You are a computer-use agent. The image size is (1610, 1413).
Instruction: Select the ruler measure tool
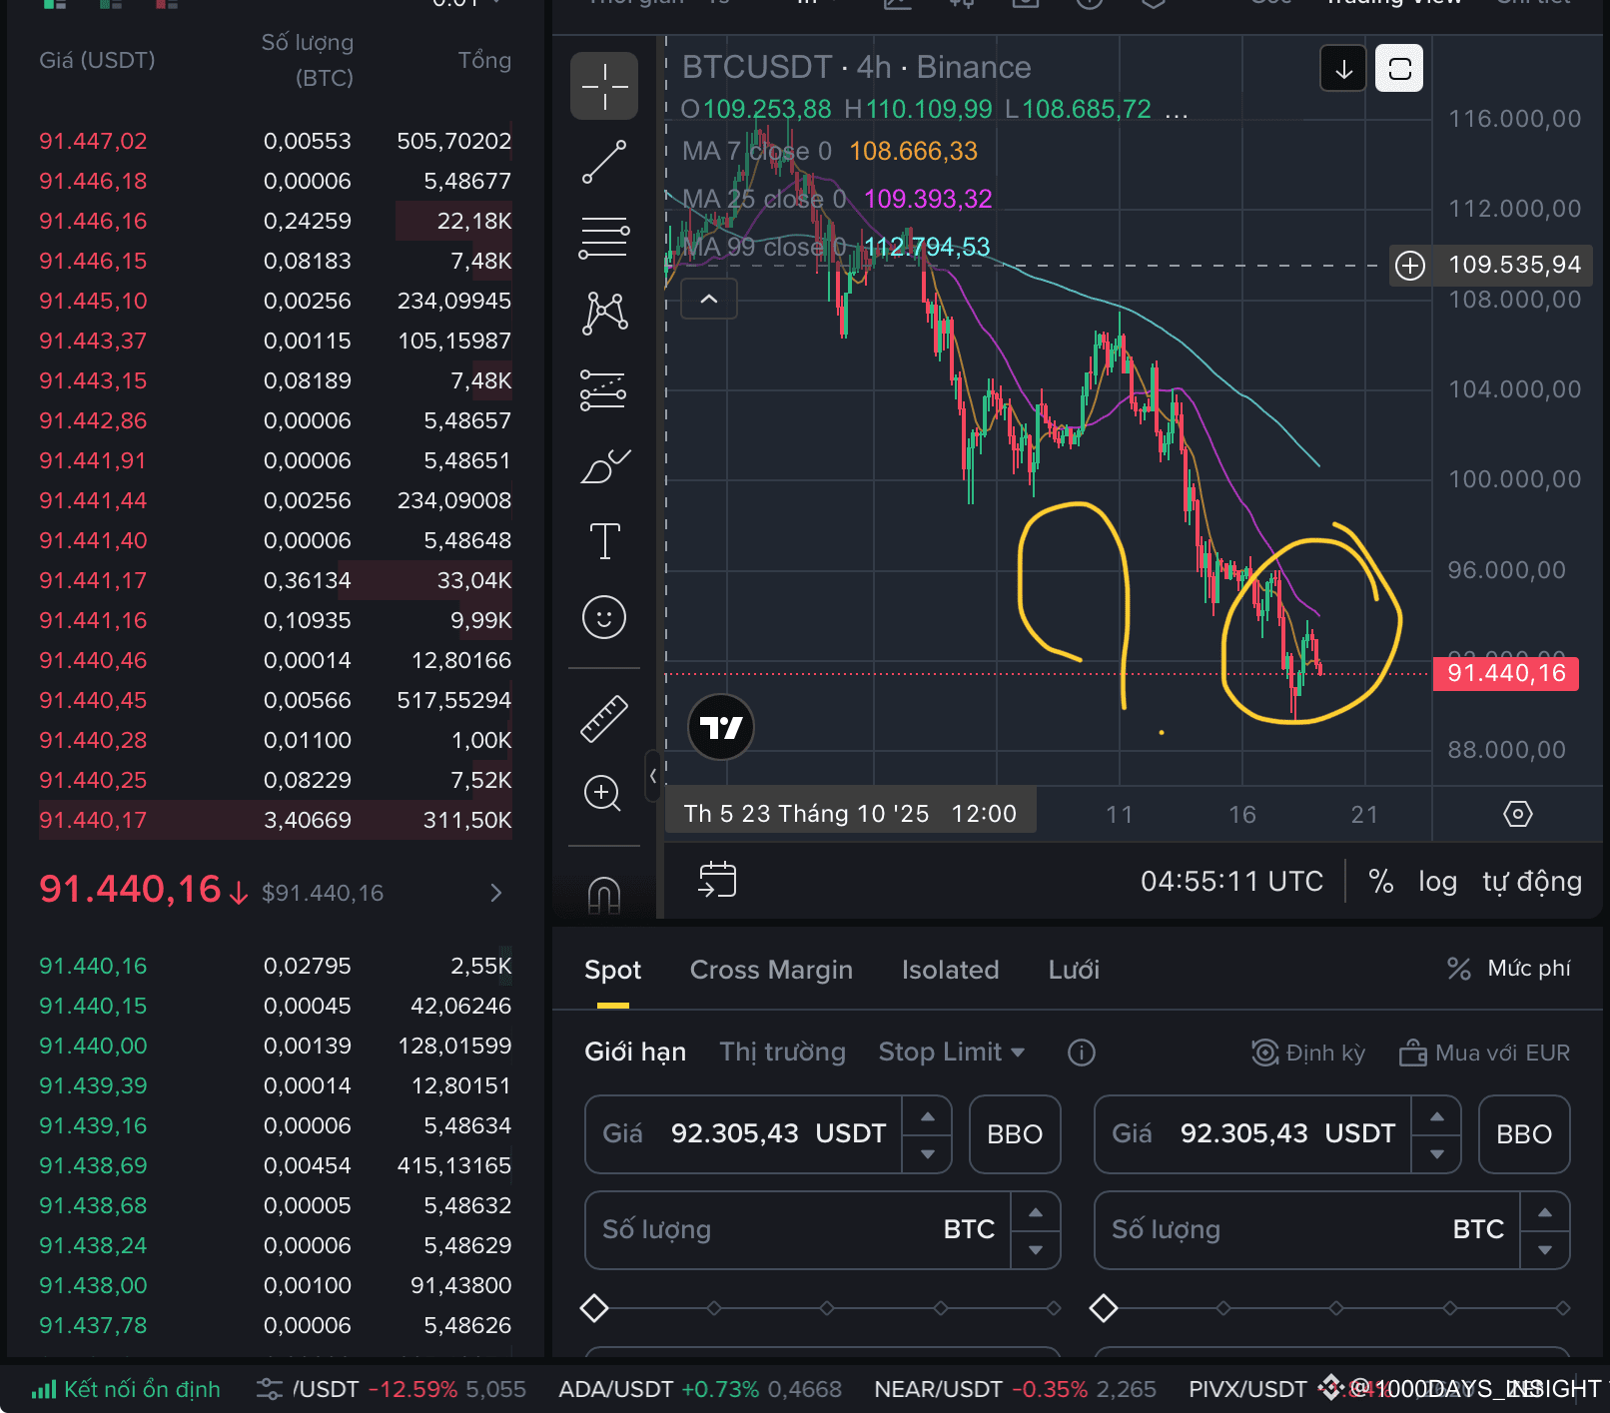point(604,718)
